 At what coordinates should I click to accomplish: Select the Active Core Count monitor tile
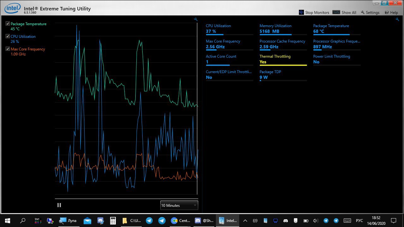coord(229,60)
